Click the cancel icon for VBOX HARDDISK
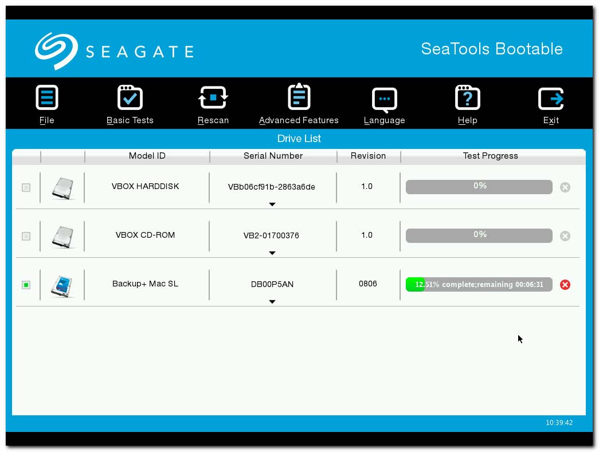Image resolution: width=599 pixels, height=452 pixels. 565,187
